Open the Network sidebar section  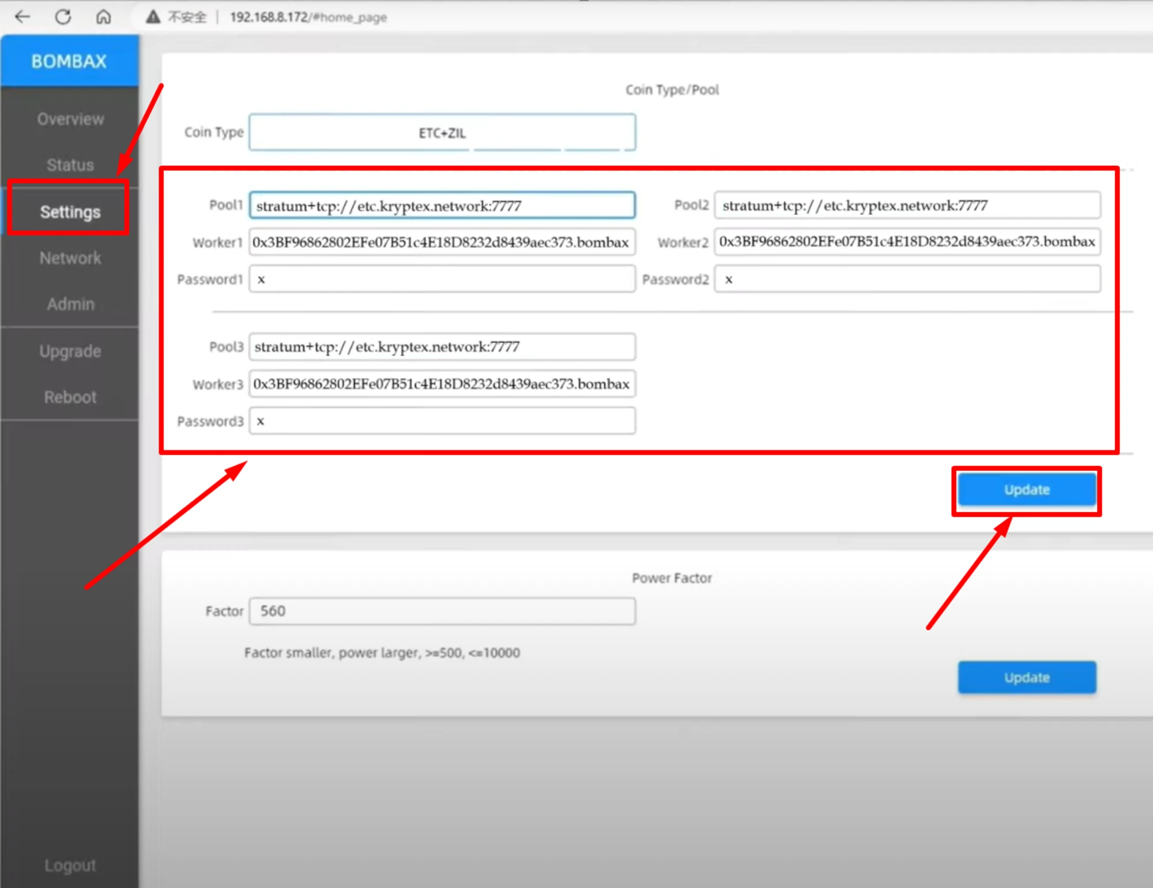point(70,258)
